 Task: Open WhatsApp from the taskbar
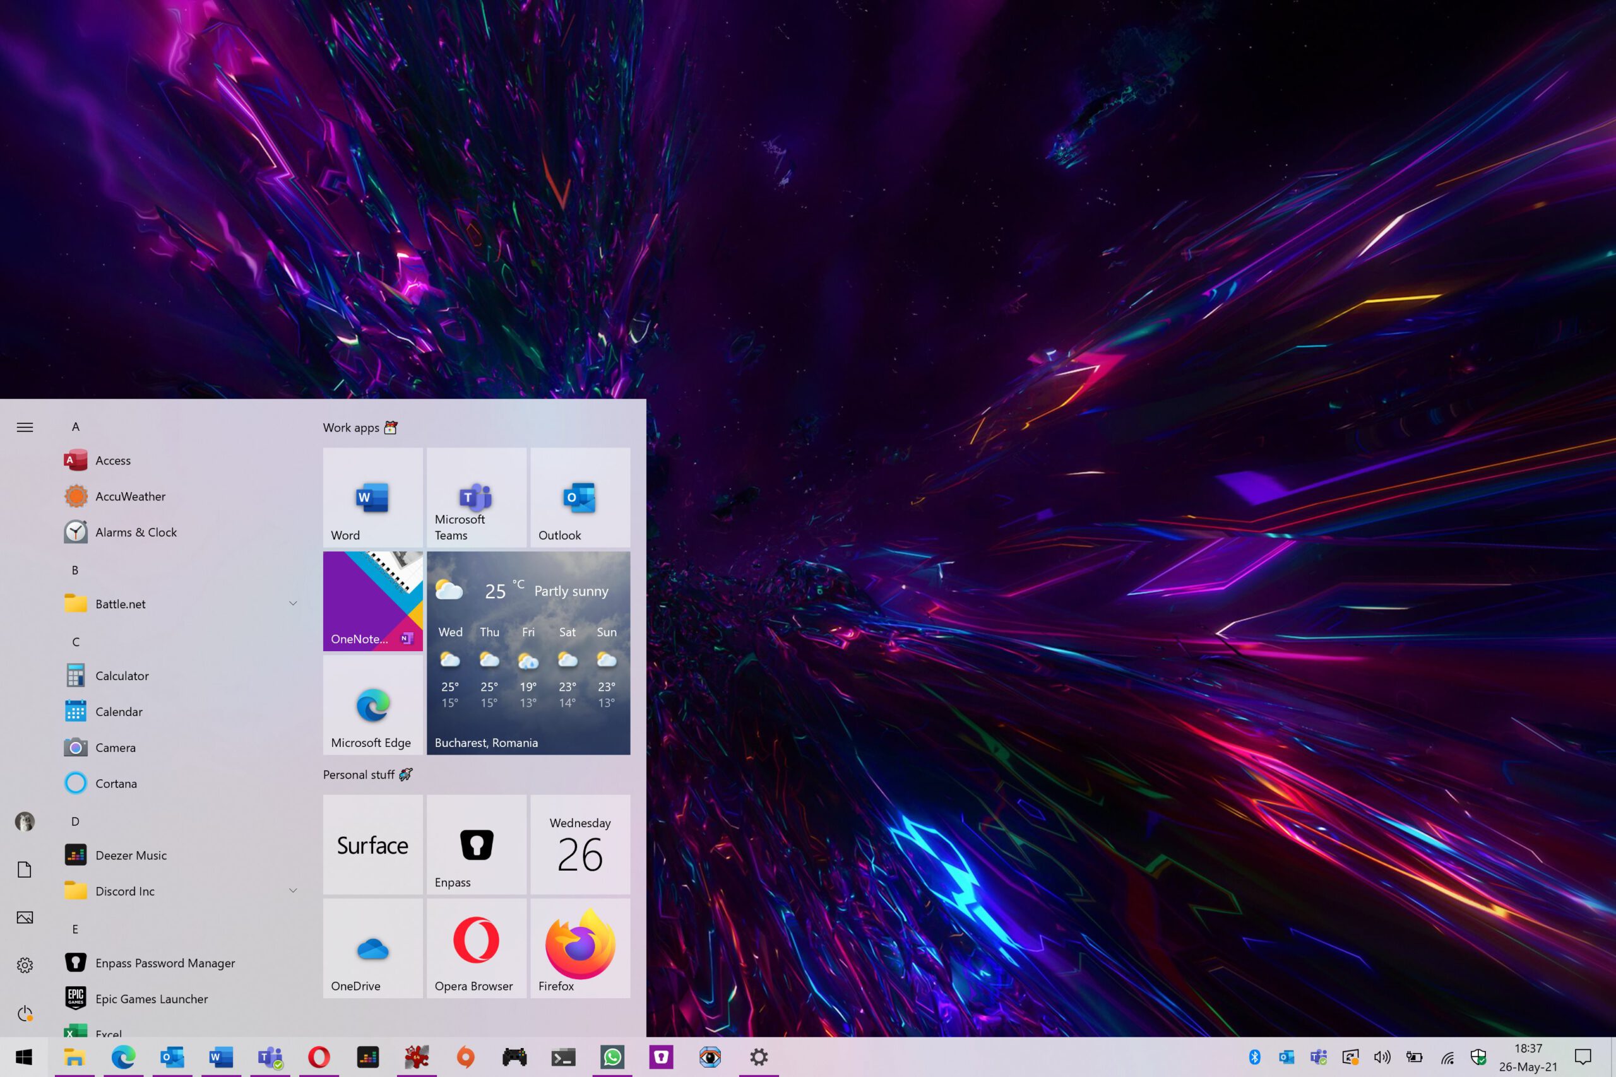(612, 1057)
